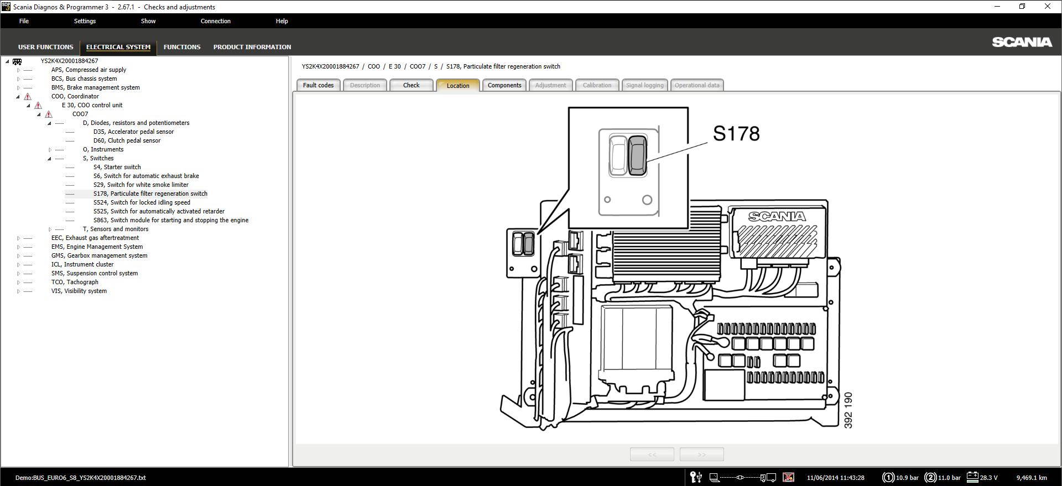Click the bus vehicle icon in the tree
This screenshot has height=486, width=1062.
point(17,61)
